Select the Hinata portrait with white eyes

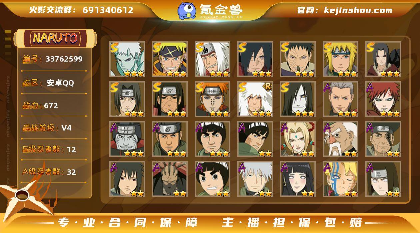[x=298, y=179]
